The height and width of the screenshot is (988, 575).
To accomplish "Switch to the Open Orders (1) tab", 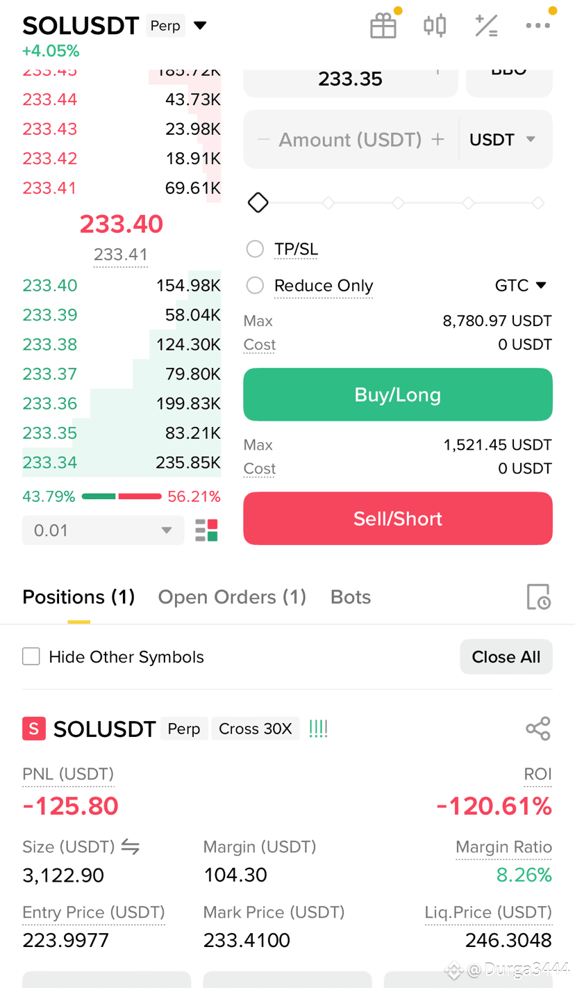I will pos(232,597).
